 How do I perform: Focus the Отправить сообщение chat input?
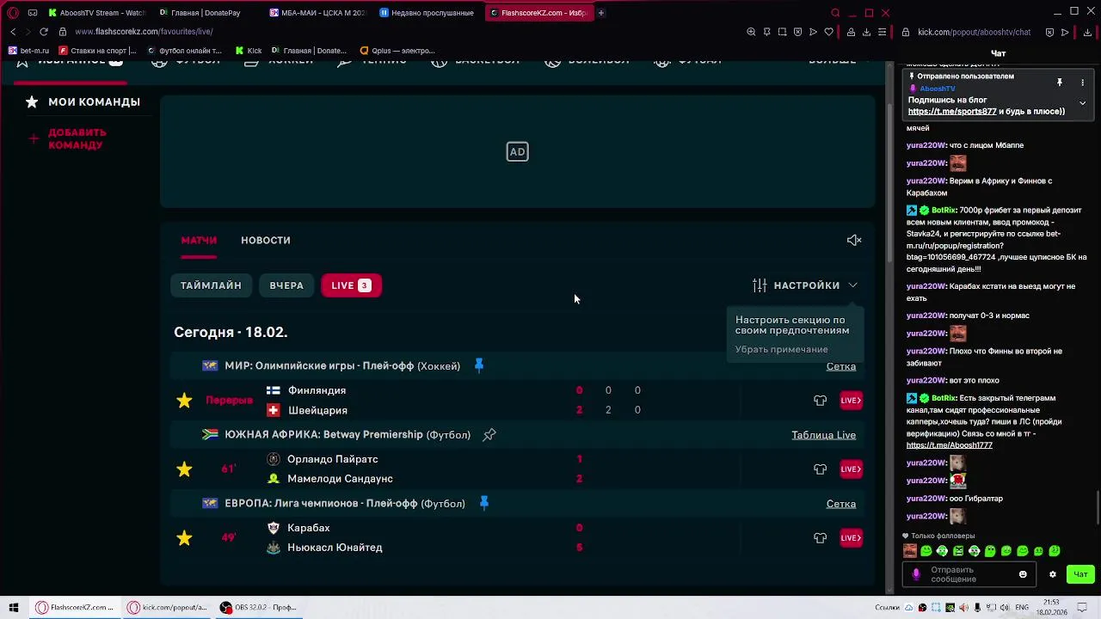click(970, 574)
